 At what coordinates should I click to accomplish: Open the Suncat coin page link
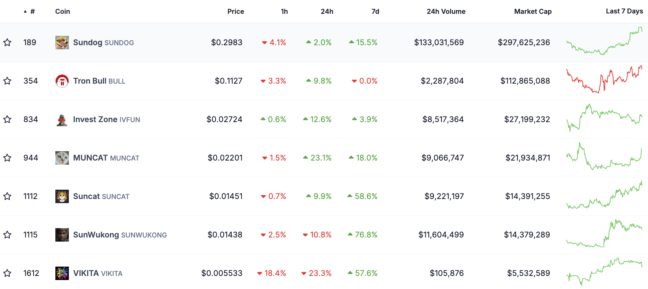pyautogui.click(x=86, y=196)
